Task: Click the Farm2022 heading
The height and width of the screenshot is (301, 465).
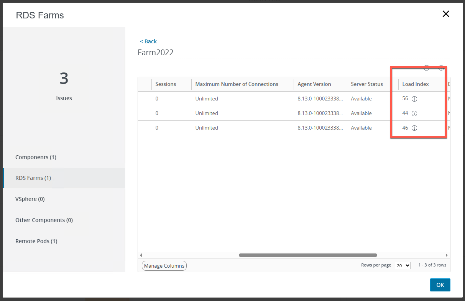Action: click(x=156, y=53)
